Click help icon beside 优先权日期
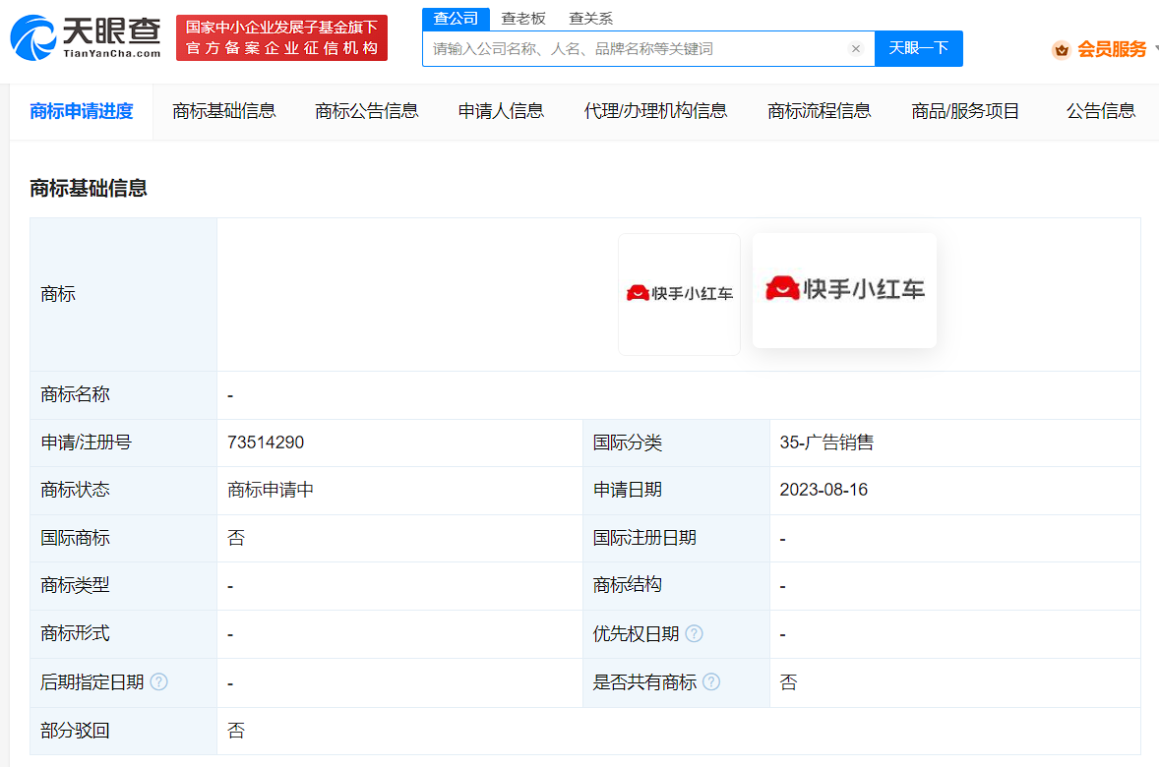 tap(695, 633)
